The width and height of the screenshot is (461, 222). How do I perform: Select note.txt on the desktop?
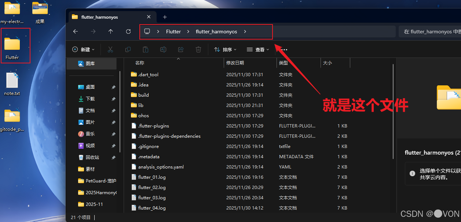pyautogui.click(x=12, y=84)
